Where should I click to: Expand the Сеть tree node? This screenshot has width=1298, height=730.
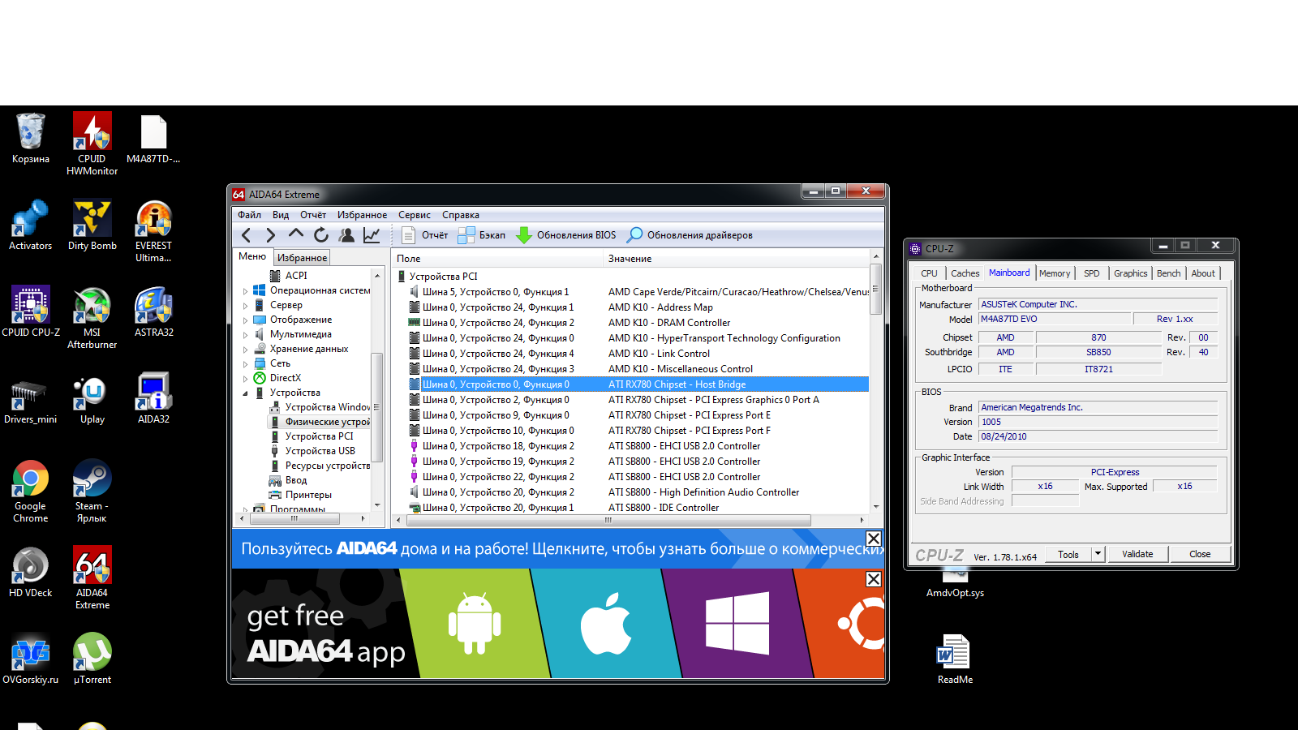pos(246,363)
